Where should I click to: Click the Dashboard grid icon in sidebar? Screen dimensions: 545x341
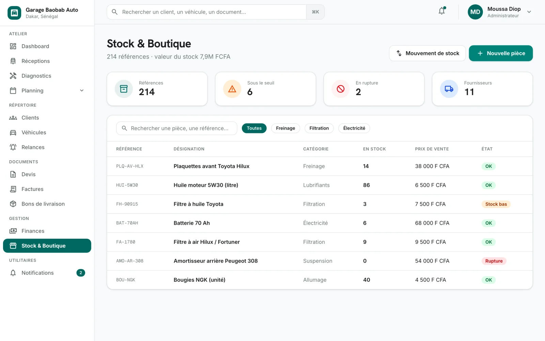pos(13,46)
